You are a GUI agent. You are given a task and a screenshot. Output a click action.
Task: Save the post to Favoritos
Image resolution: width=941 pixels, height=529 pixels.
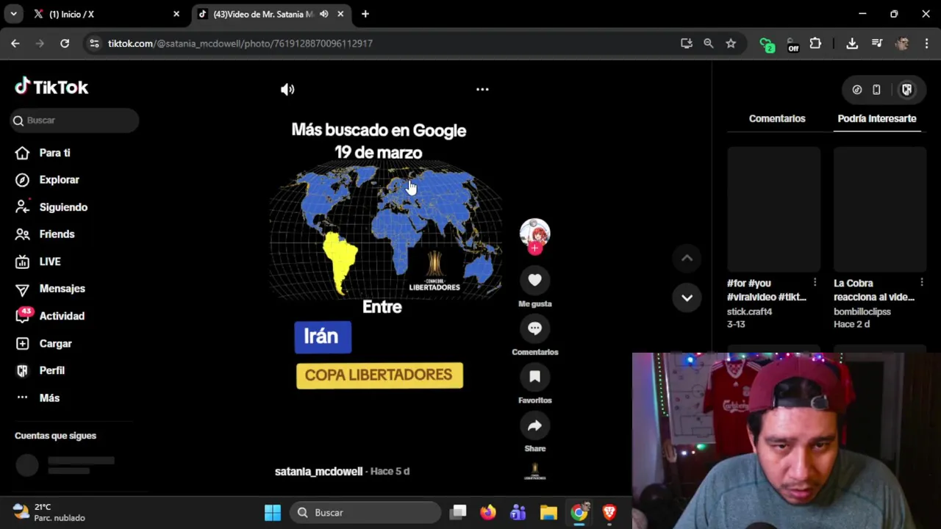[x=534, y=377]
